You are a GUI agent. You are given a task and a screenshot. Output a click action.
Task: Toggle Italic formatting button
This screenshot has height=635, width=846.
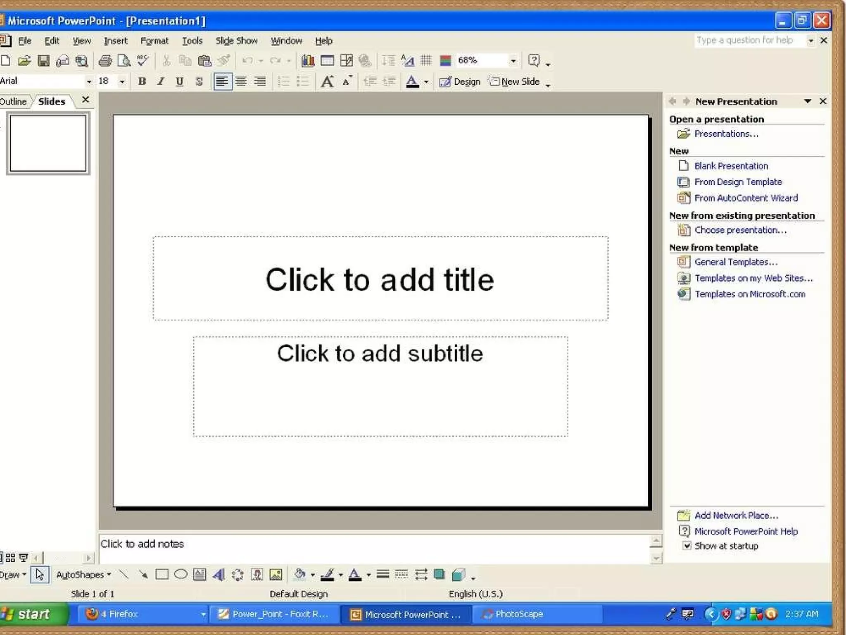pyautogui.click(x=160, y=81)
